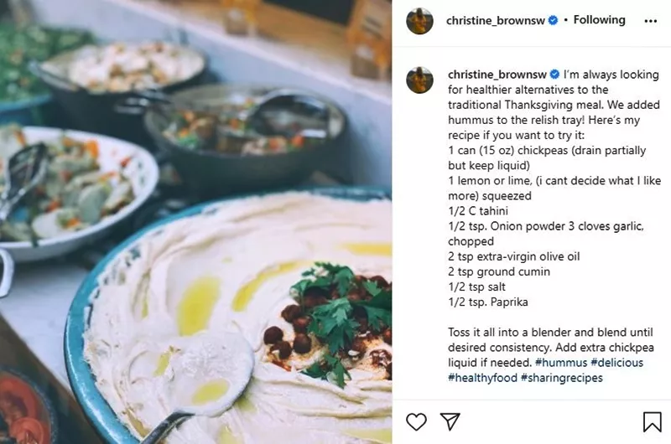
Task: Share the post via paper plane icon
Action: coord(450,421)
